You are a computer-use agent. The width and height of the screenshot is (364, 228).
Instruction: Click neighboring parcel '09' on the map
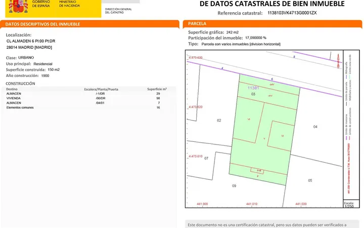coord(234,186)
